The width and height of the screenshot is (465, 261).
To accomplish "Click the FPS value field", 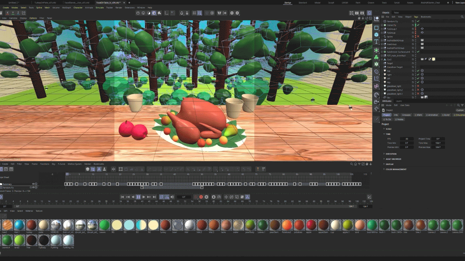I will pyautogui.click(x=407, y=139).
